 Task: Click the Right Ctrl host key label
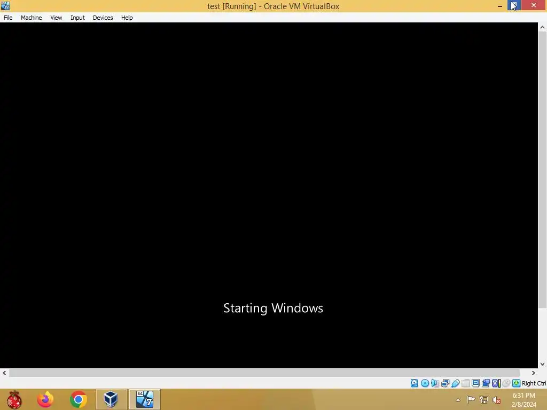coord(534,383)
